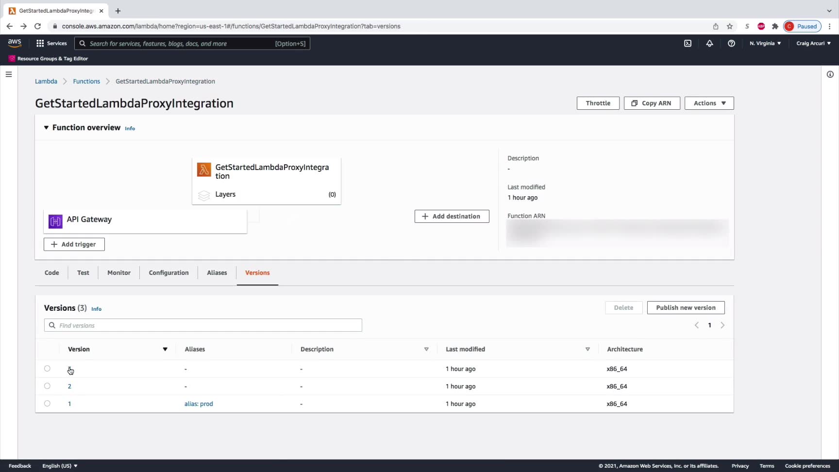The image size is (839, 472).
Task: Reload the current page
Action: point(37,26)
